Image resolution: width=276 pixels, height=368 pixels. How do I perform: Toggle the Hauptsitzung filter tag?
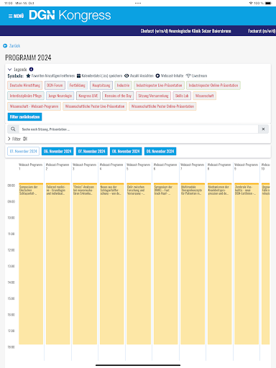tap(101, 86)
